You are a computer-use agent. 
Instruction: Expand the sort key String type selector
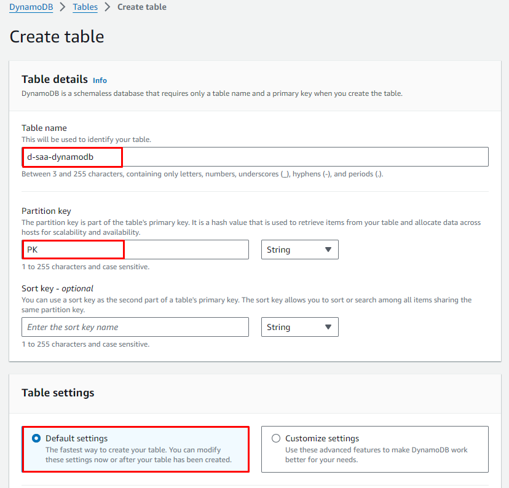coord(299,327)
